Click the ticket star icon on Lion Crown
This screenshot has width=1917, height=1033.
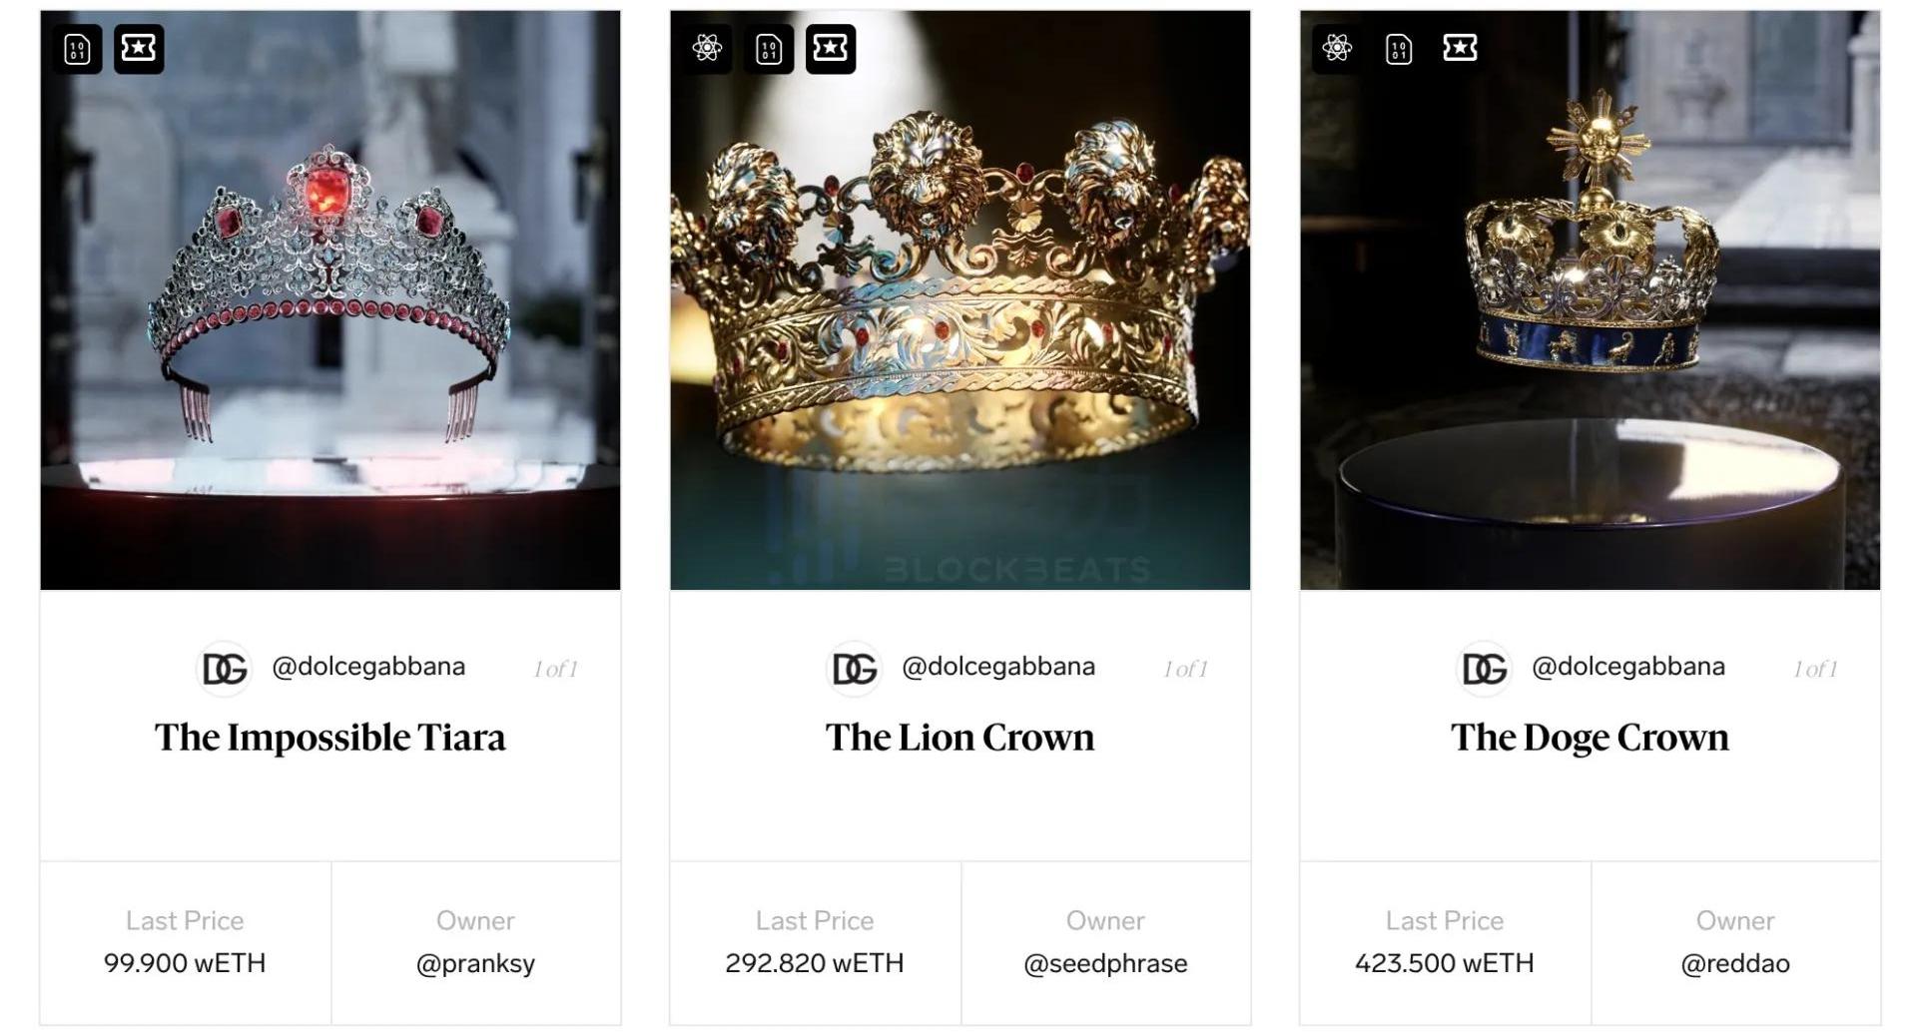click(830, 48)
